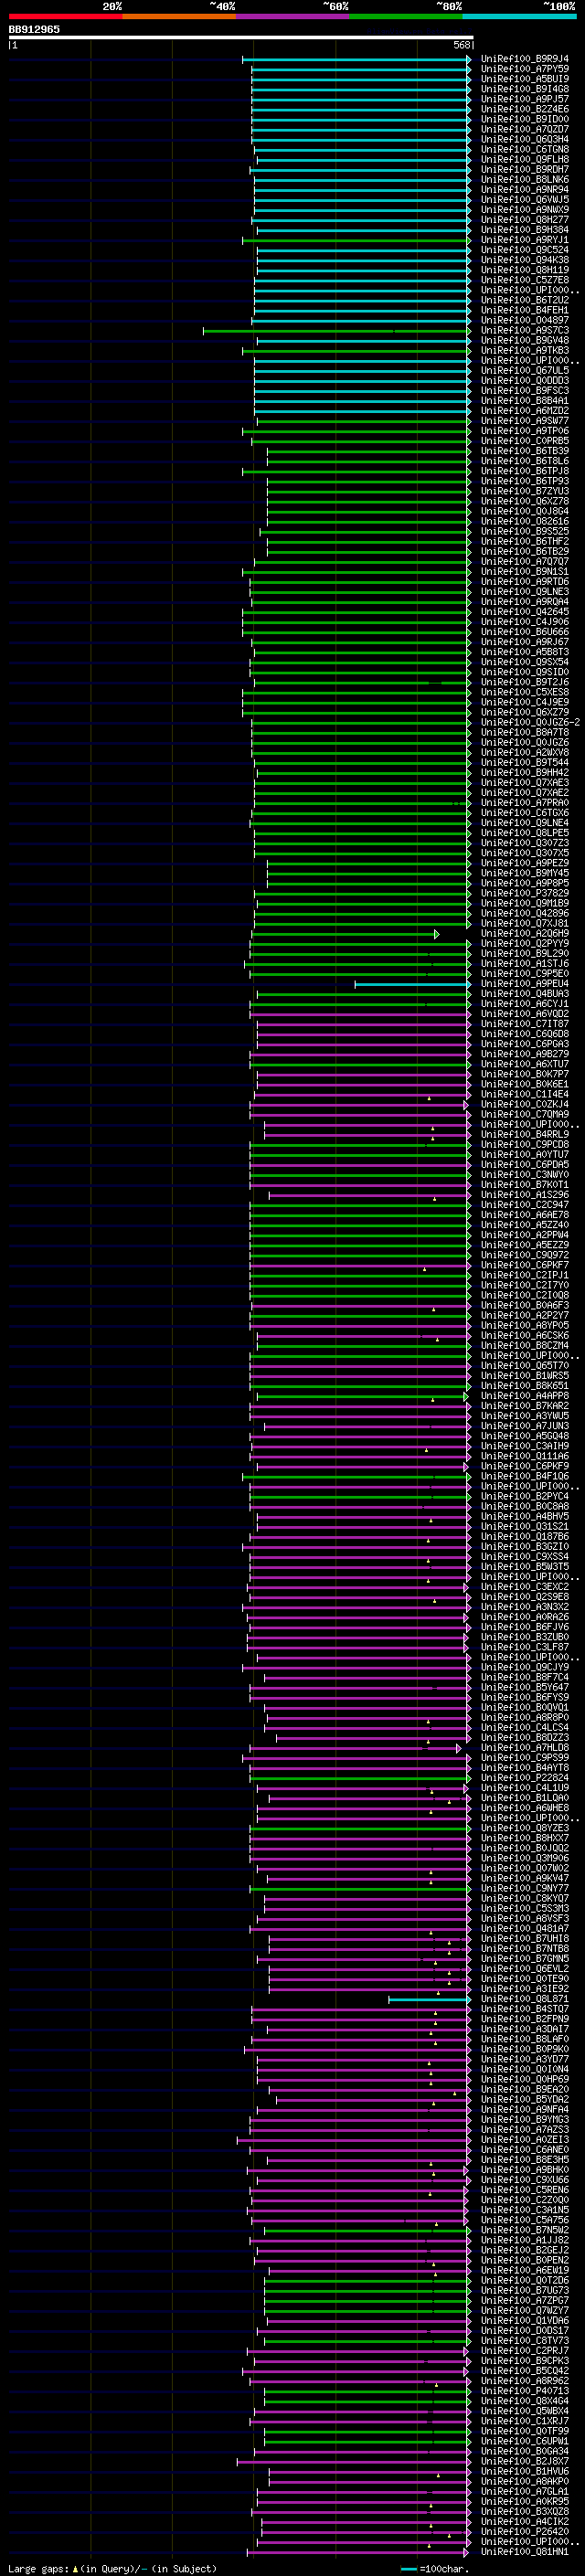This screenshot has width=585, height=2576.
Task: Open hit UniRef100_B9R9J4
Action: pos(524,59)
